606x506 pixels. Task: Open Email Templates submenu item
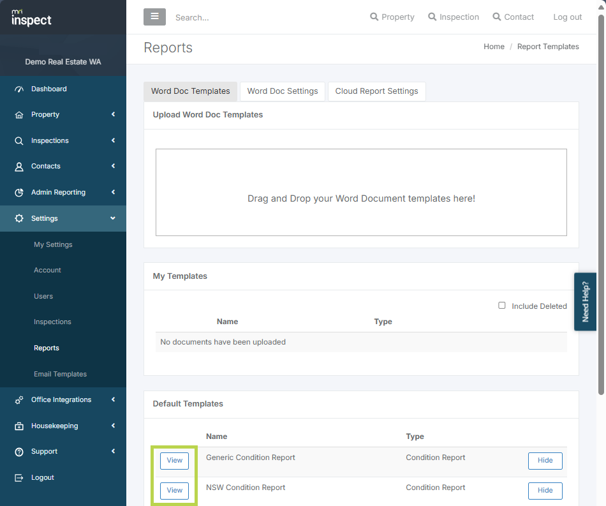(60, 374)
